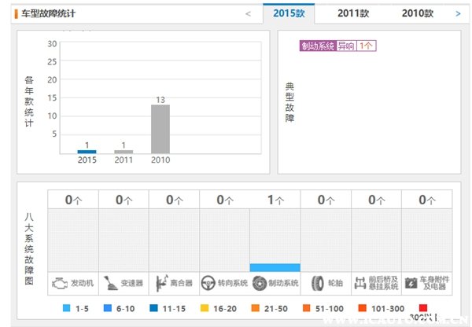Click the brake system (制动系统) icon
Image resolution: width=472 pixels, height=327 pixels.
[260, 283]
